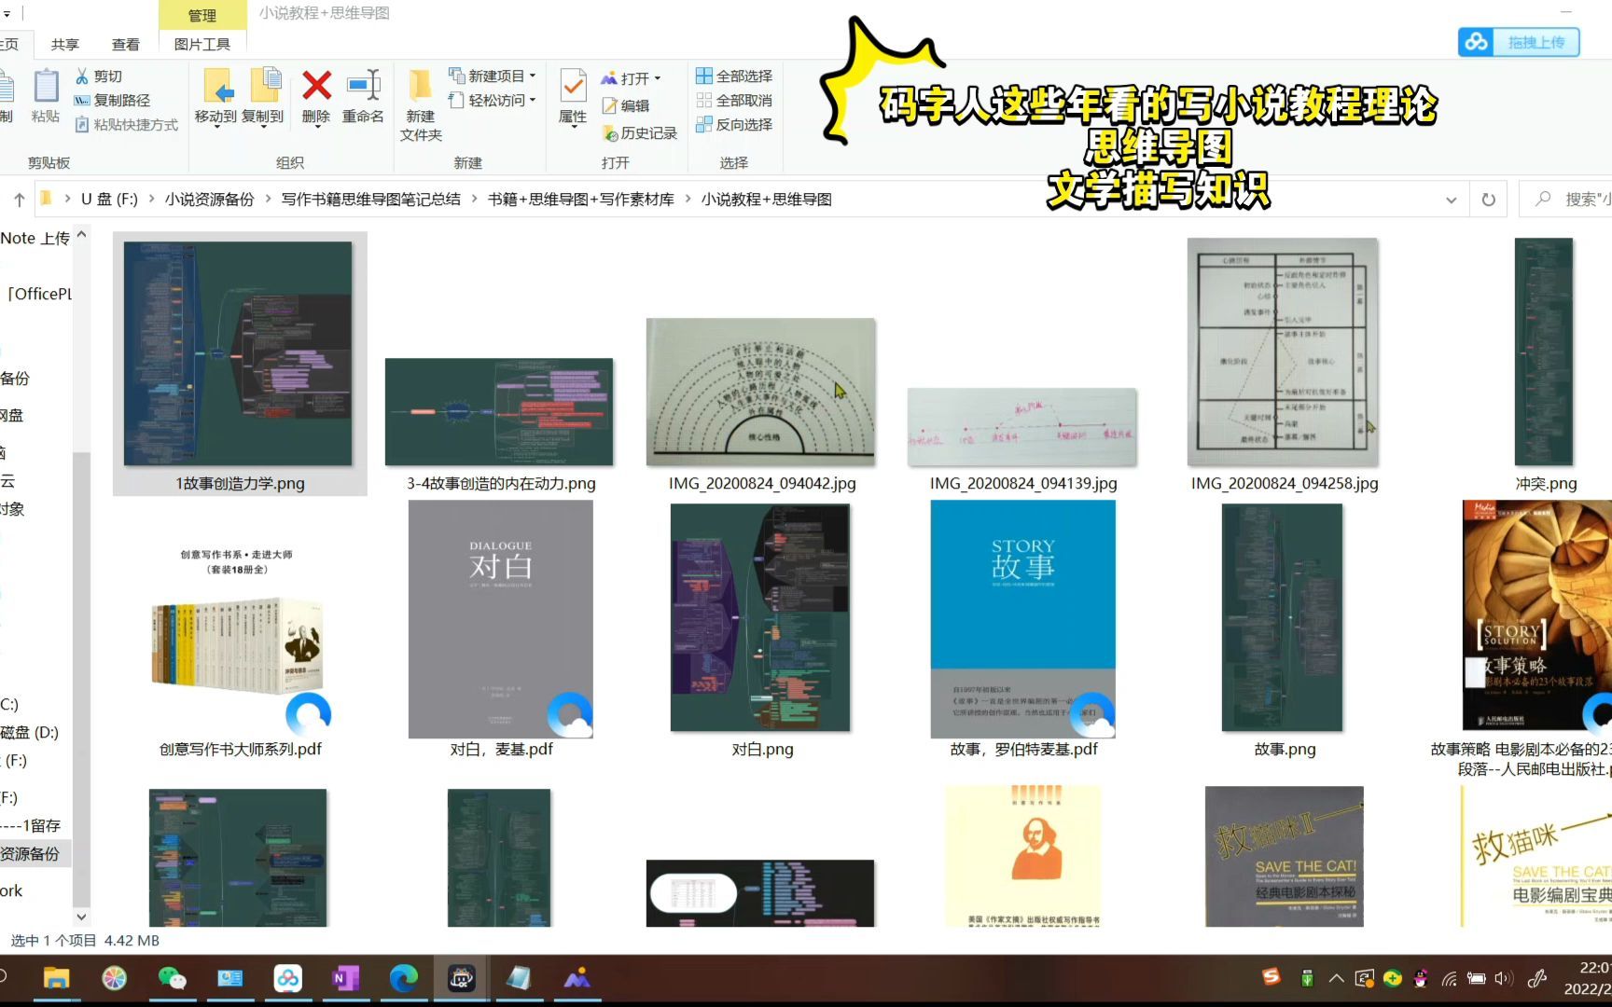
Task: Select 对白，麦基.pdf file
Action: tap(501, 630)
